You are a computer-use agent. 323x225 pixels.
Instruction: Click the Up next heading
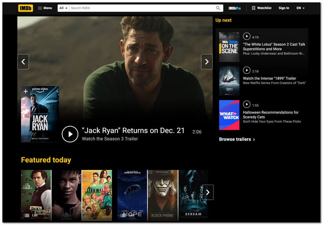click(223, 20)
